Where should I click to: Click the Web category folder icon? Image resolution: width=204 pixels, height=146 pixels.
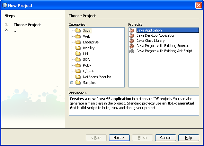[x=78, y=36]
